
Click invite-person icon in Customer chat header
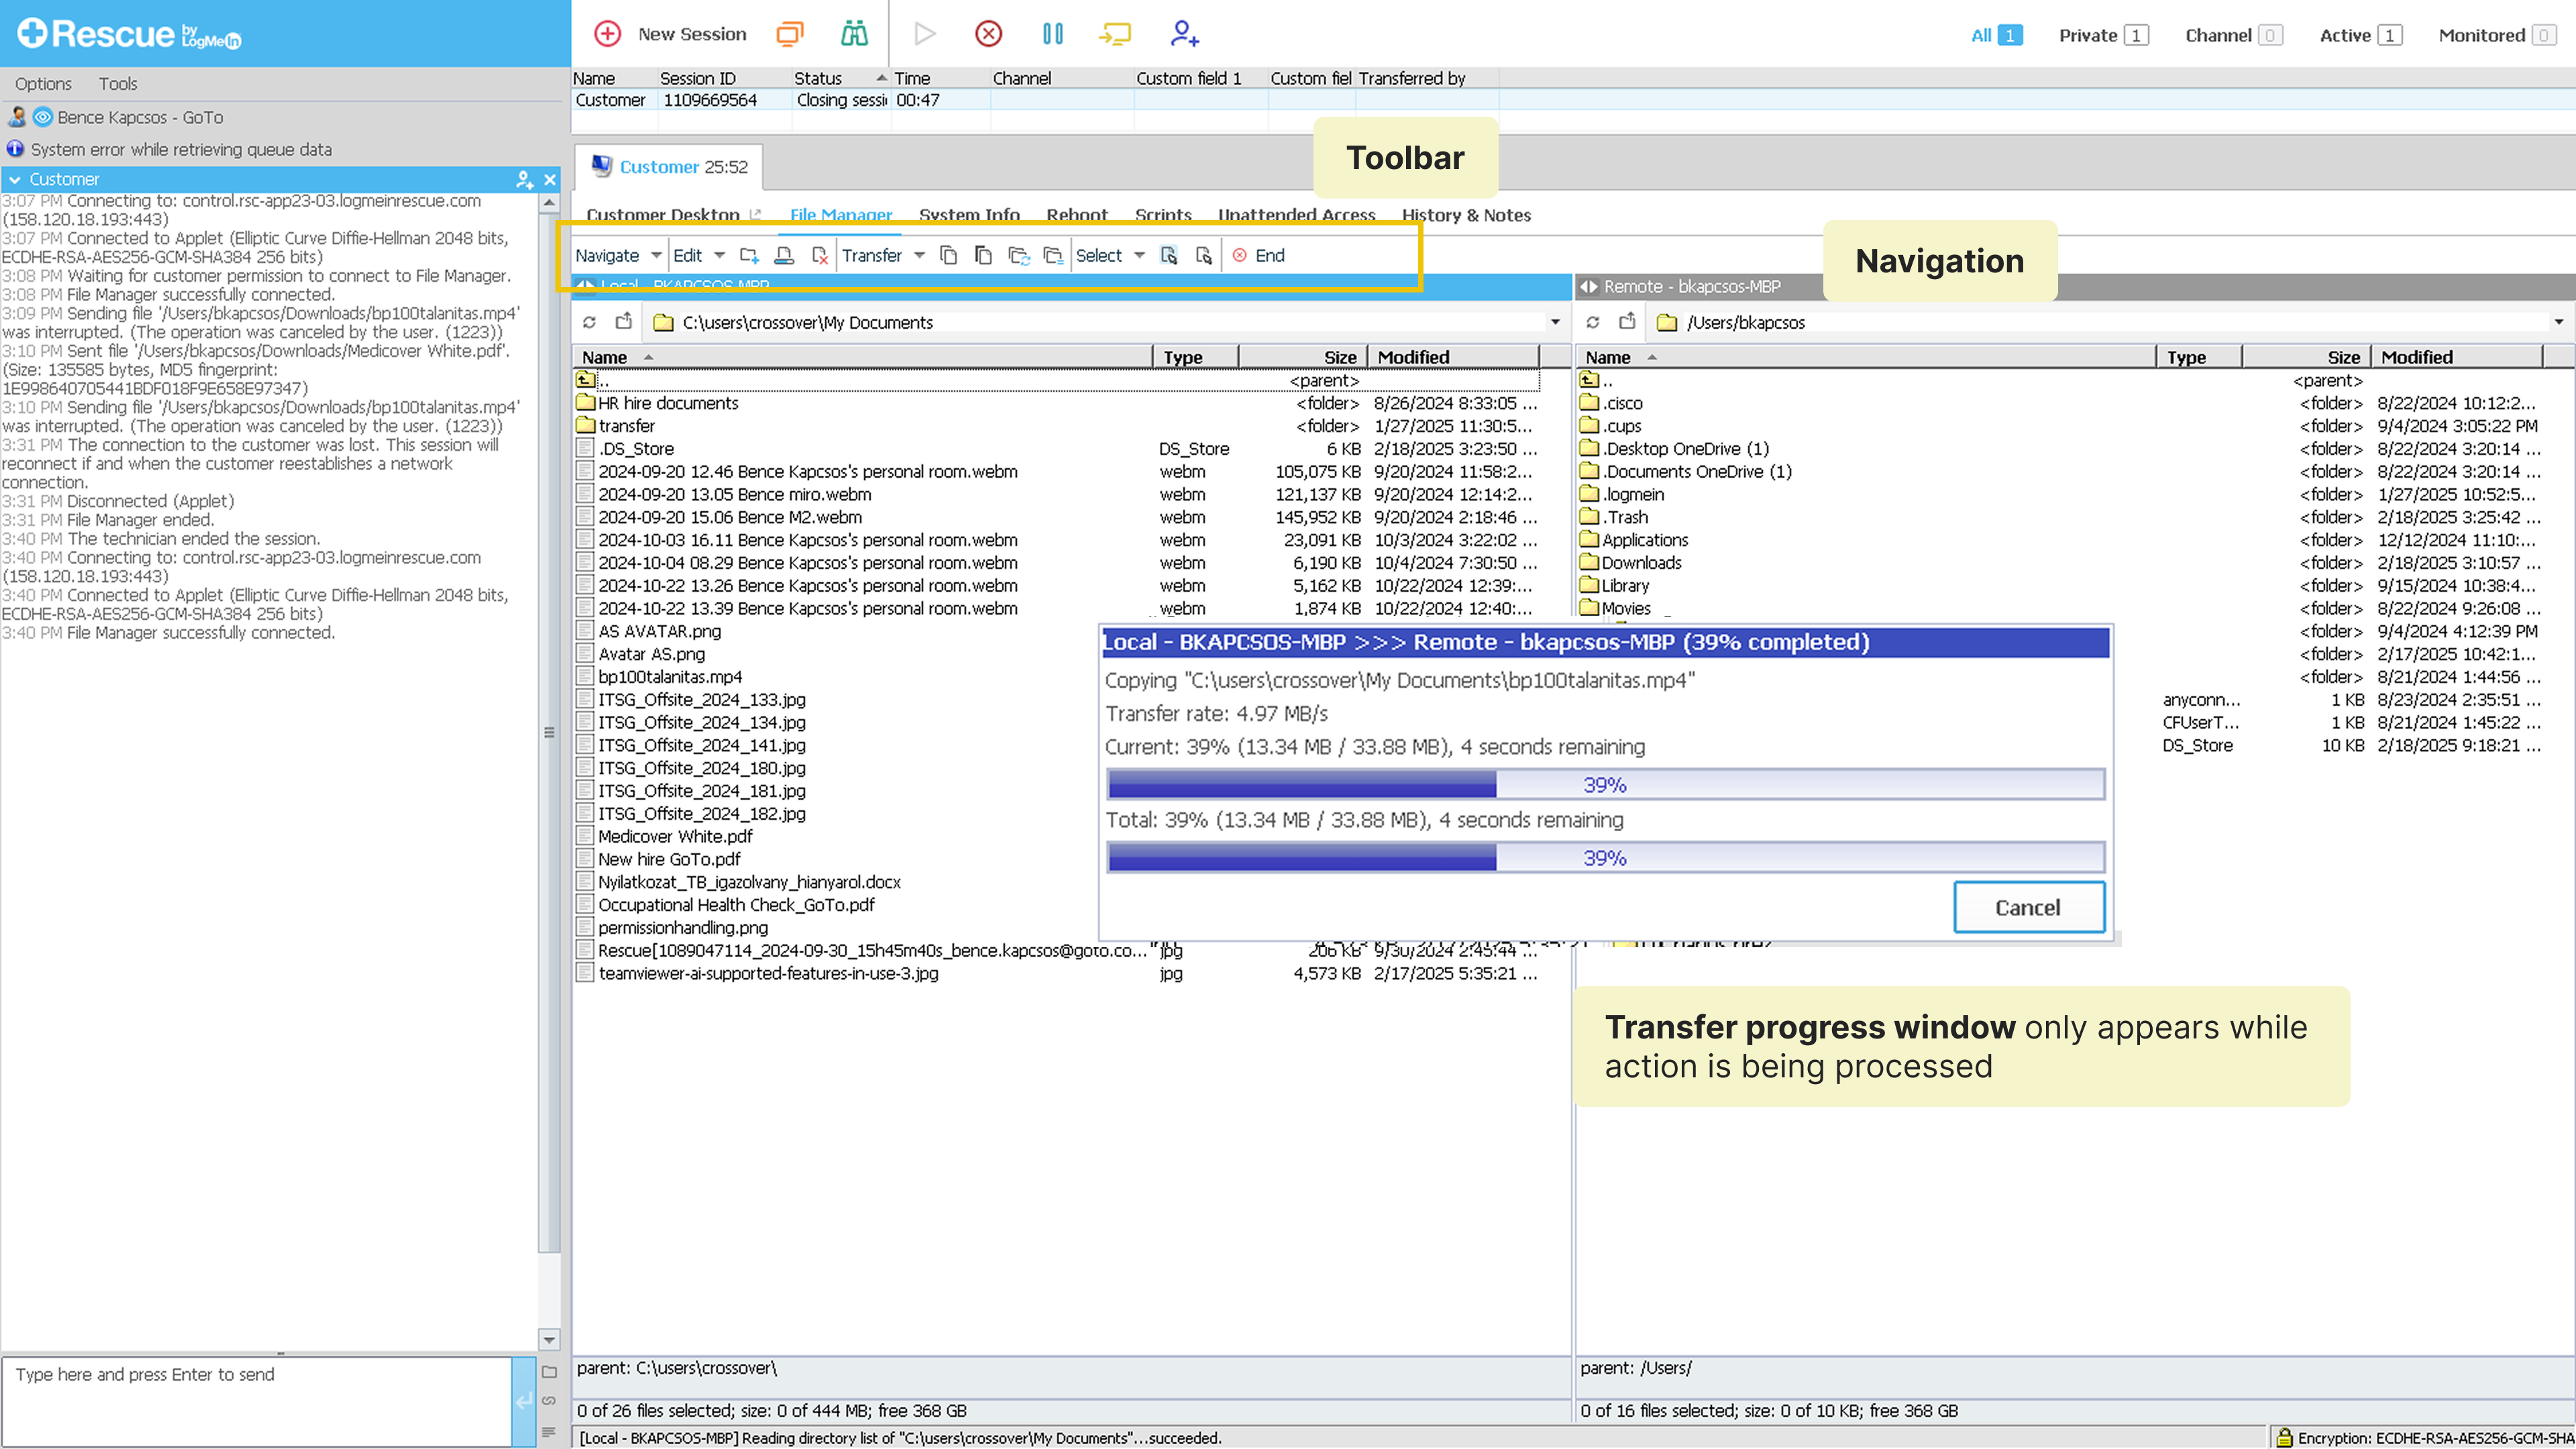click(x=524, y=180)
